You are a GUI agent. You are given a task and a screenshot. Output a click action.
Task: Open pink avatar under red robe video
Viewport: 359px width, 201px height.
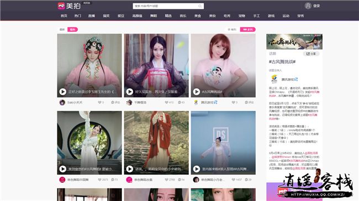(x=129, y=180)
